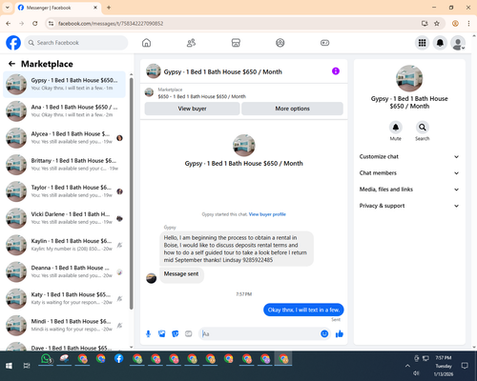Image resolution: width=477 pixels, height=381 pixels.
Task: Mute this chat with the bell icon
Action: (396, 128)
